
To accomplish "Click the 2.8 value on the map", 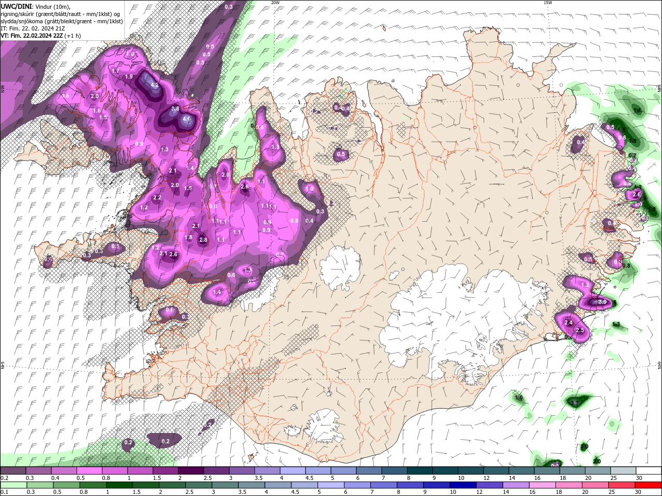I will point(203,240).
